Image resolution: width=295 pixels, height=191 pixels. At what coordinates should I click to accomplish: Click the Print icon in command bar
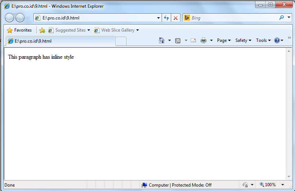point(204,40)
